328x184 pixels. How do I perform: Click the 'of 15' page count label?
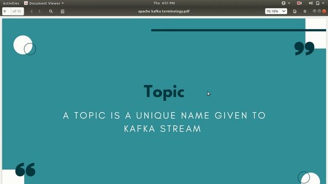pos(17,11)
